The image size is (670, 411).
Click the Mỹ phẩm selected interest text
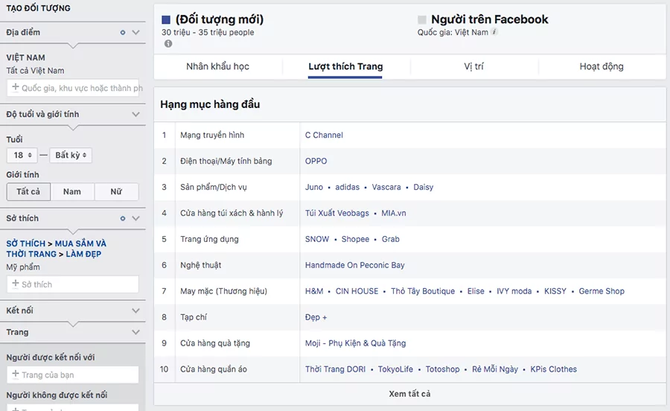pos(23,267)
